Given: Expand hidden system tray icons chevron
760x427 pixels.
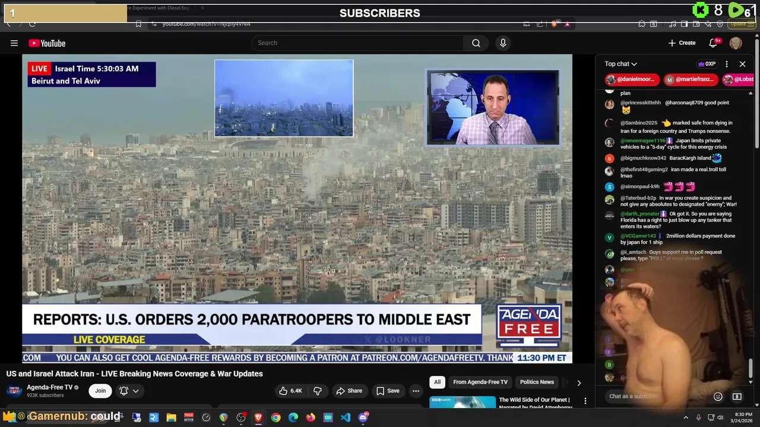Looking at the screenshot, I should pos(686,418).
